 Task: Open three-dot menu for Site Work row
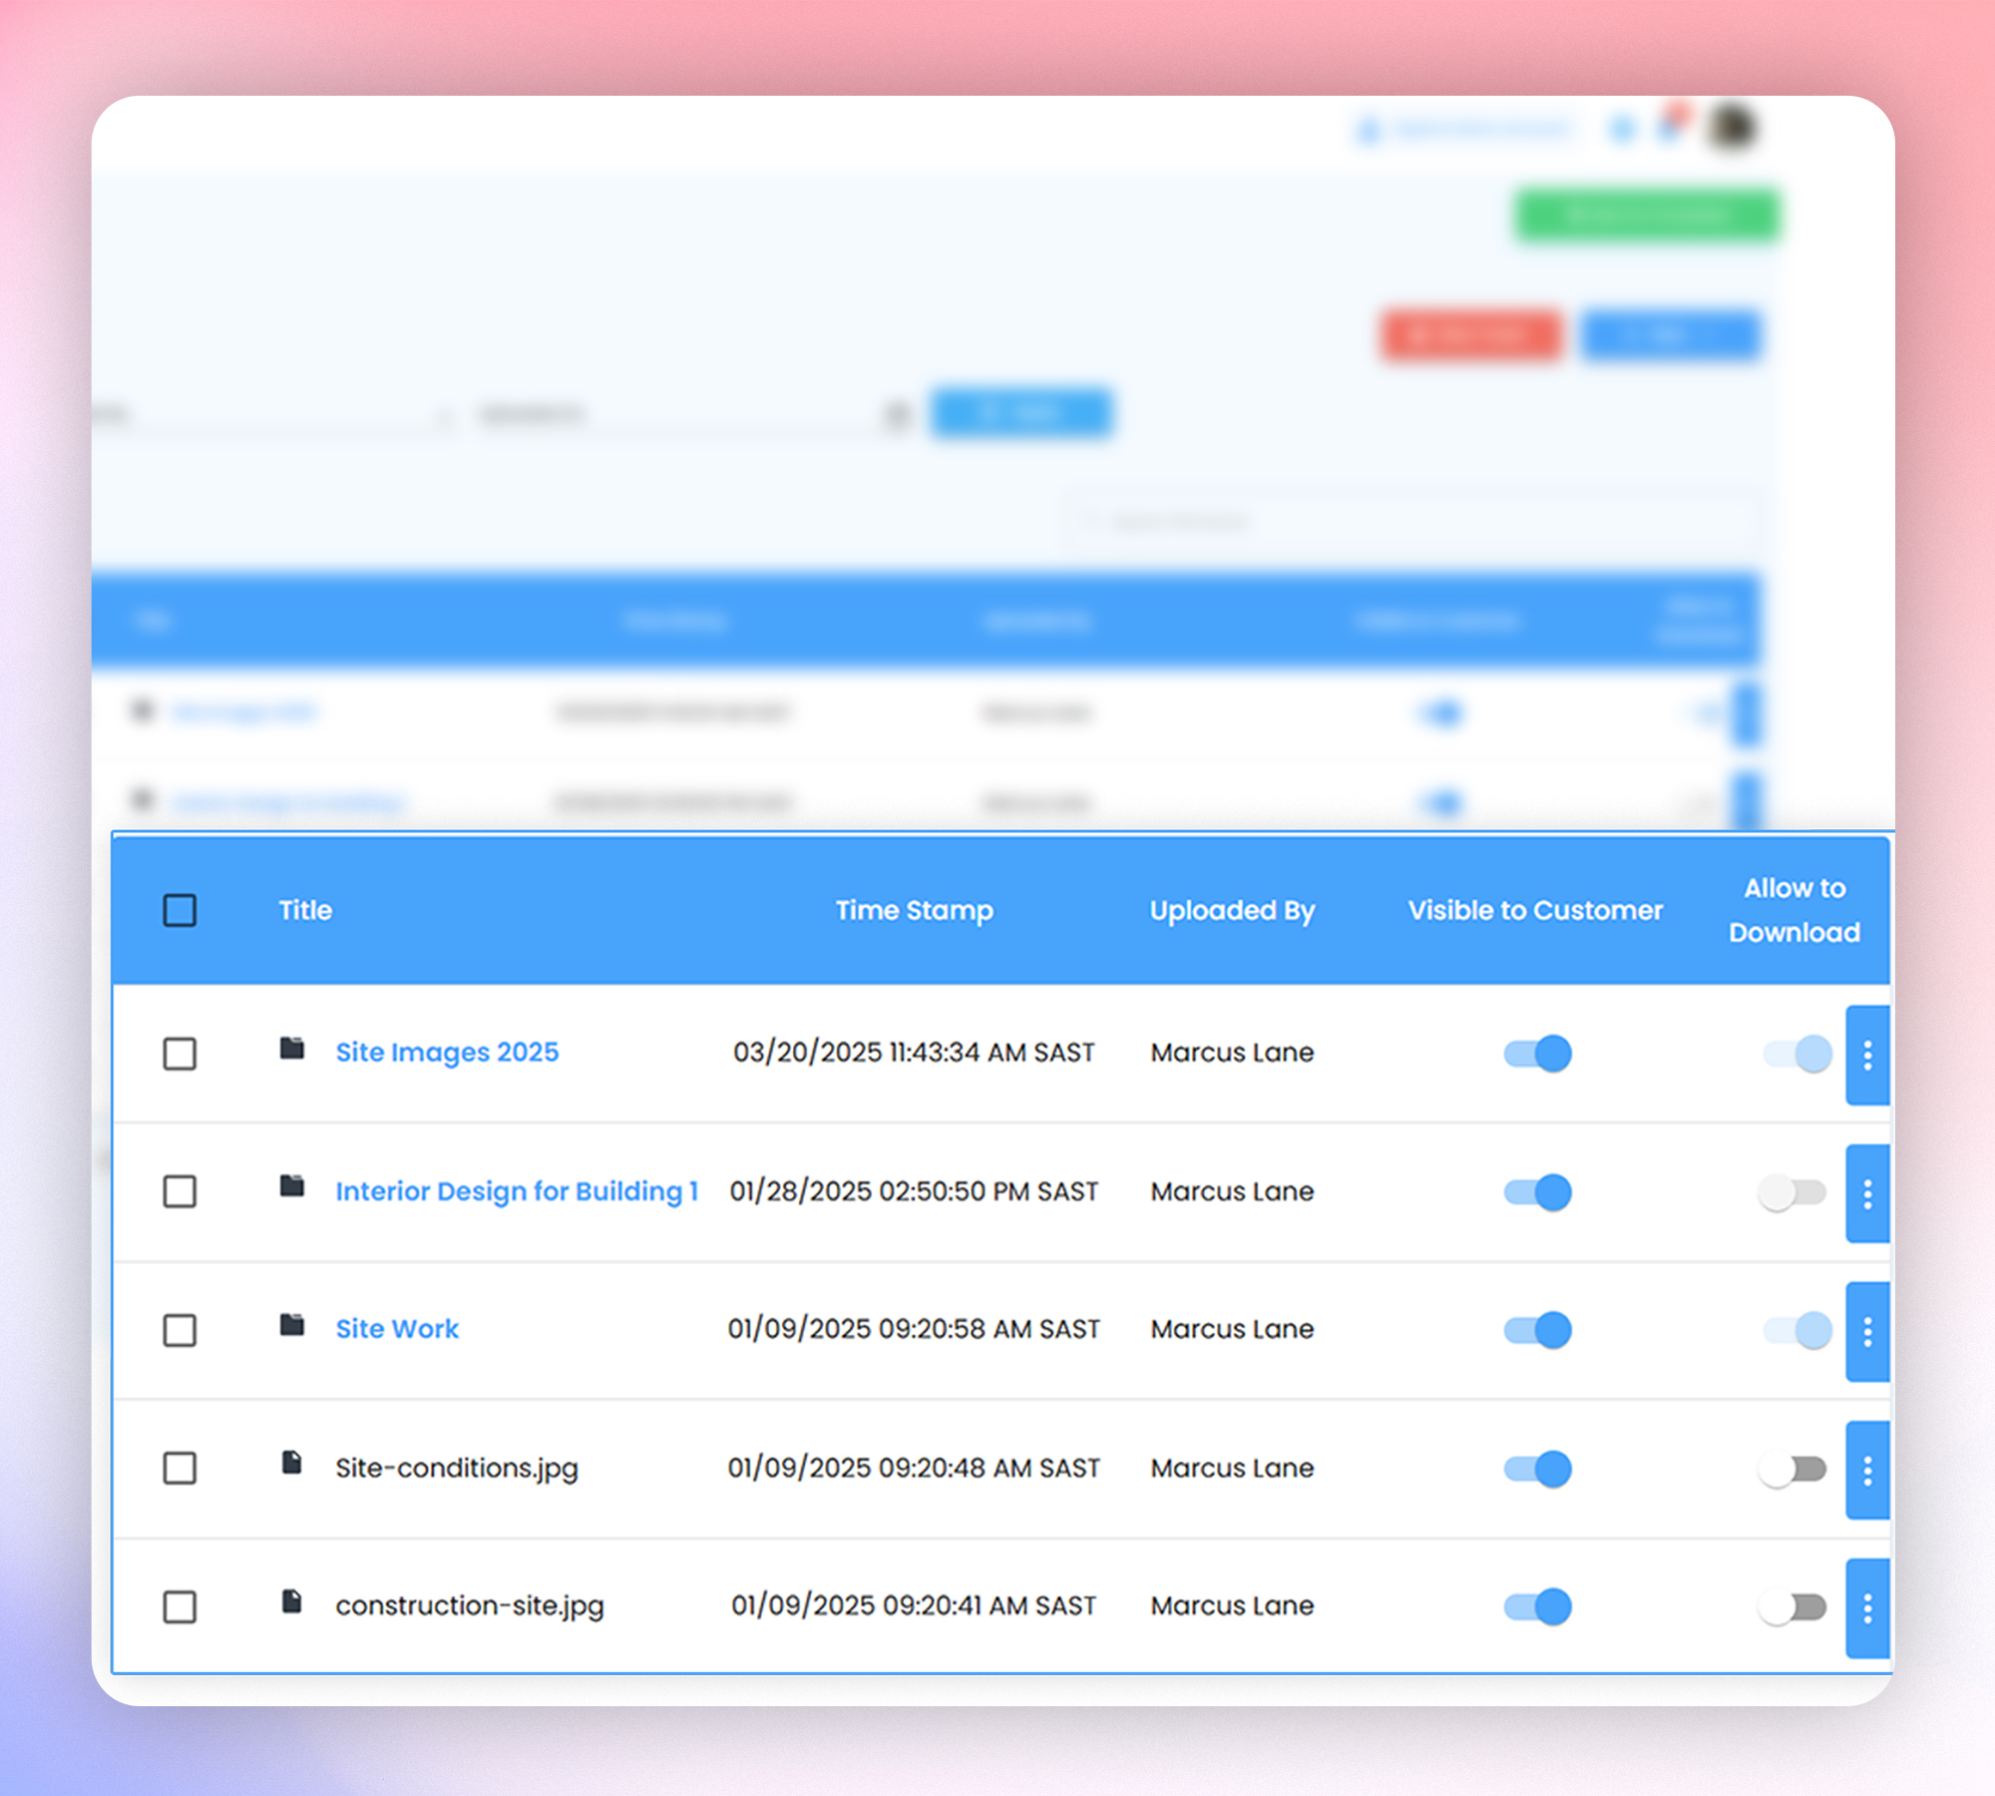pyautogui.click(x=1867, y=1331)
